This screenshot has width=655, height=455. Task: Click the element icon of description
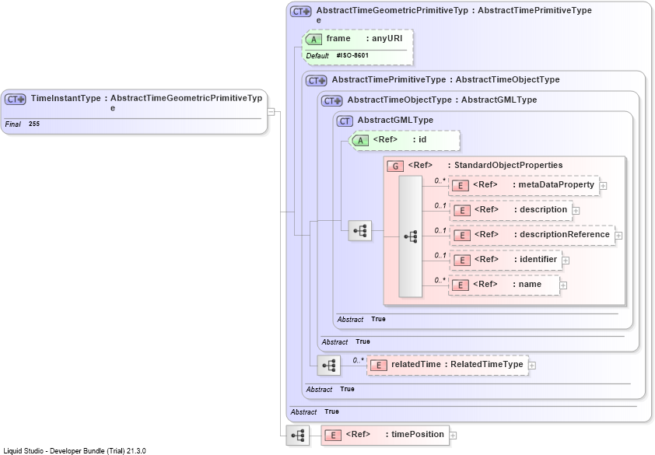461,210
